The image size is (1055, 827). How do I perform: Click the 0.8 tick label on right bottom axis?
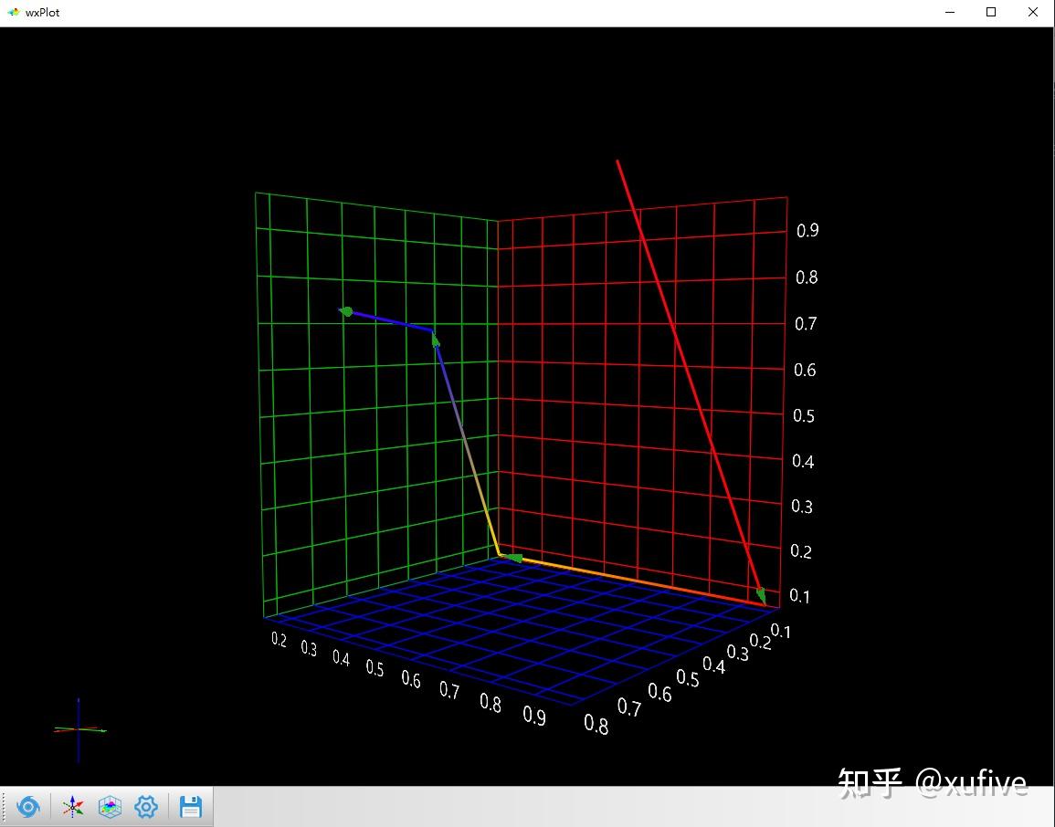(x=596, y=724)
